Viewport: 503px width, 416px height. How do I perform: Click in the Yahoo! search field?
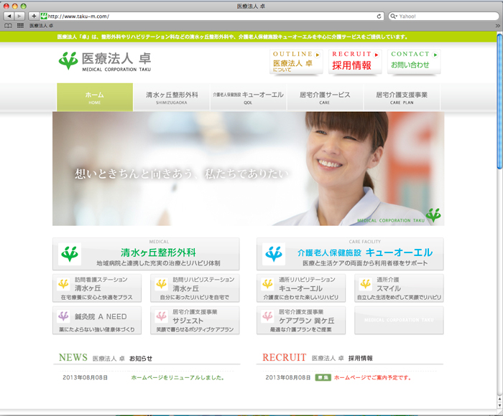pos(442,16)
